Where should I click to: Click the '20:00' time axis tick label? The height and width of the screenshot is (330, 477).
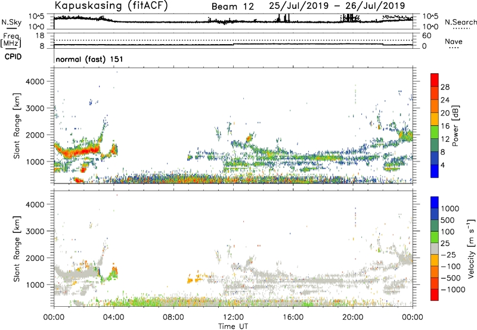(x=353, y=317)
